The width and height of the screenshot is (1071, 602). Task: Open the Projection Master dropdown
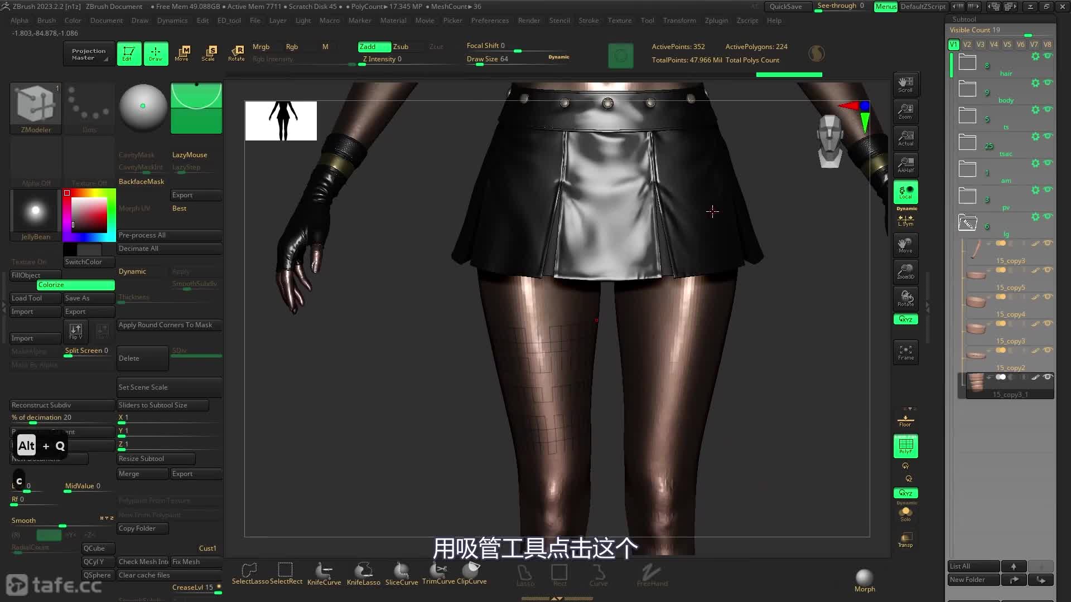pyautogui.click(x=89, y=54)
